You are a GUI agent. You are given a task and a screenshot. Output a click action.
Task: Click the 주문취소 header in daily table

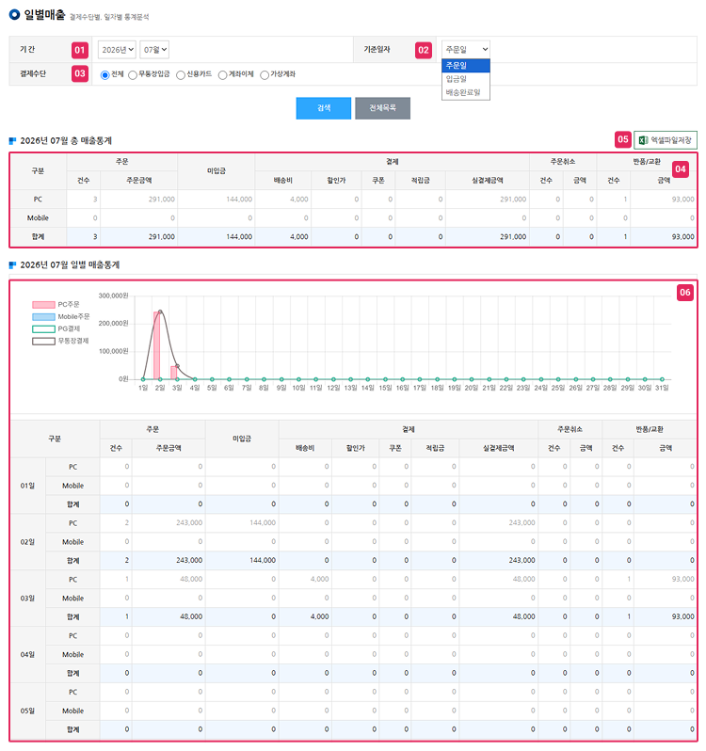(570, 430)
